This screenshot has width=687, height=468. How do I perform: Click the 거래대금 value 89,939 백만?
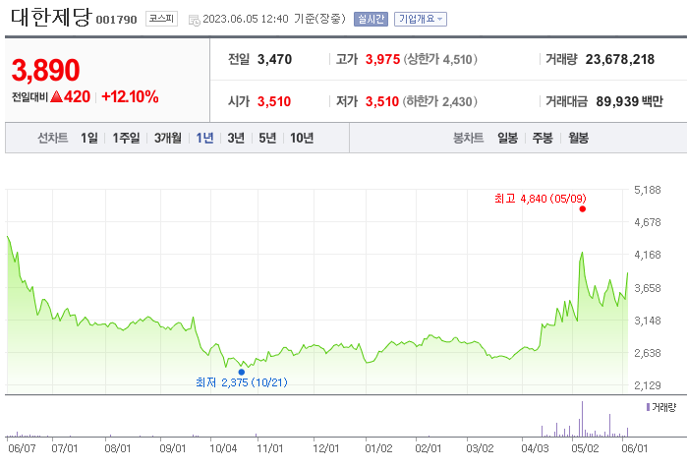pyautogui.click(x=629, y=101)
